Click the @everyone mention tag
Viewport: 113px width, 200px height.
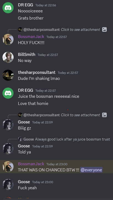(91, 170)
